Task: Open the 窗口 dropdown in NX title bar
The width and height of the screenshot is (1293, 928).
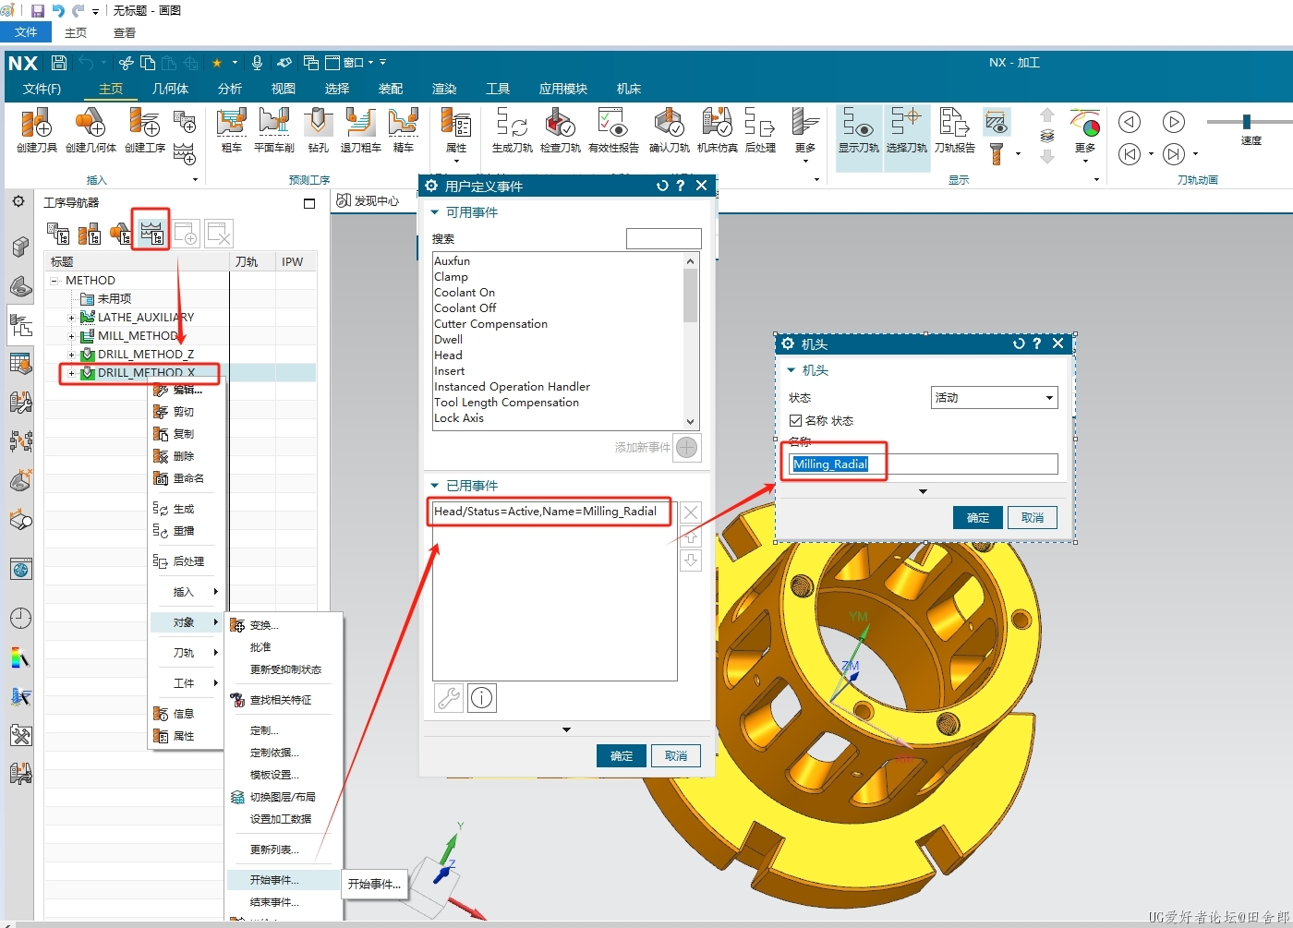Action: click(359, 63)
